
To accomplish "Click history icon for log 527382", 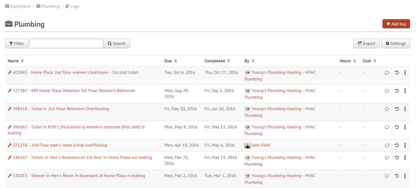I will pyautogui.click(x=396, y=91).
